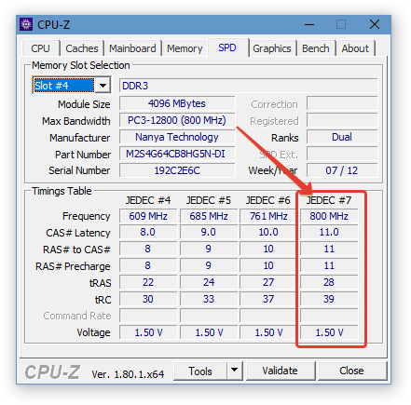Click the Close button
Screen dimensions: 411x405
coord(351,371)
